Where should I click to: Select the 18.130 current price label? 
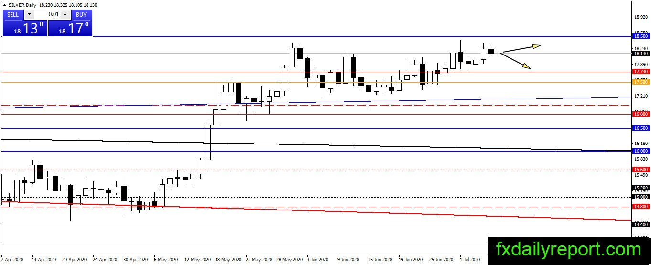[x=640, y=54]
